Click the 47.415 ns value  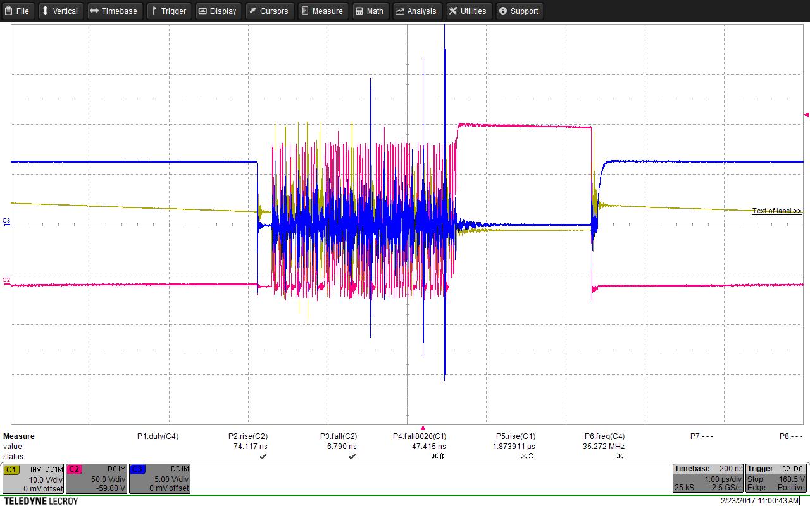pyautogui.click(x=429, y=447)
